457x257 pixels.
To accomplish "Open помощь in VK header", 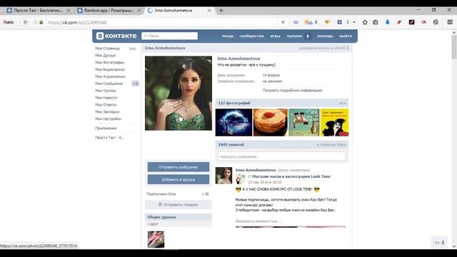I will tap(325, 36).
